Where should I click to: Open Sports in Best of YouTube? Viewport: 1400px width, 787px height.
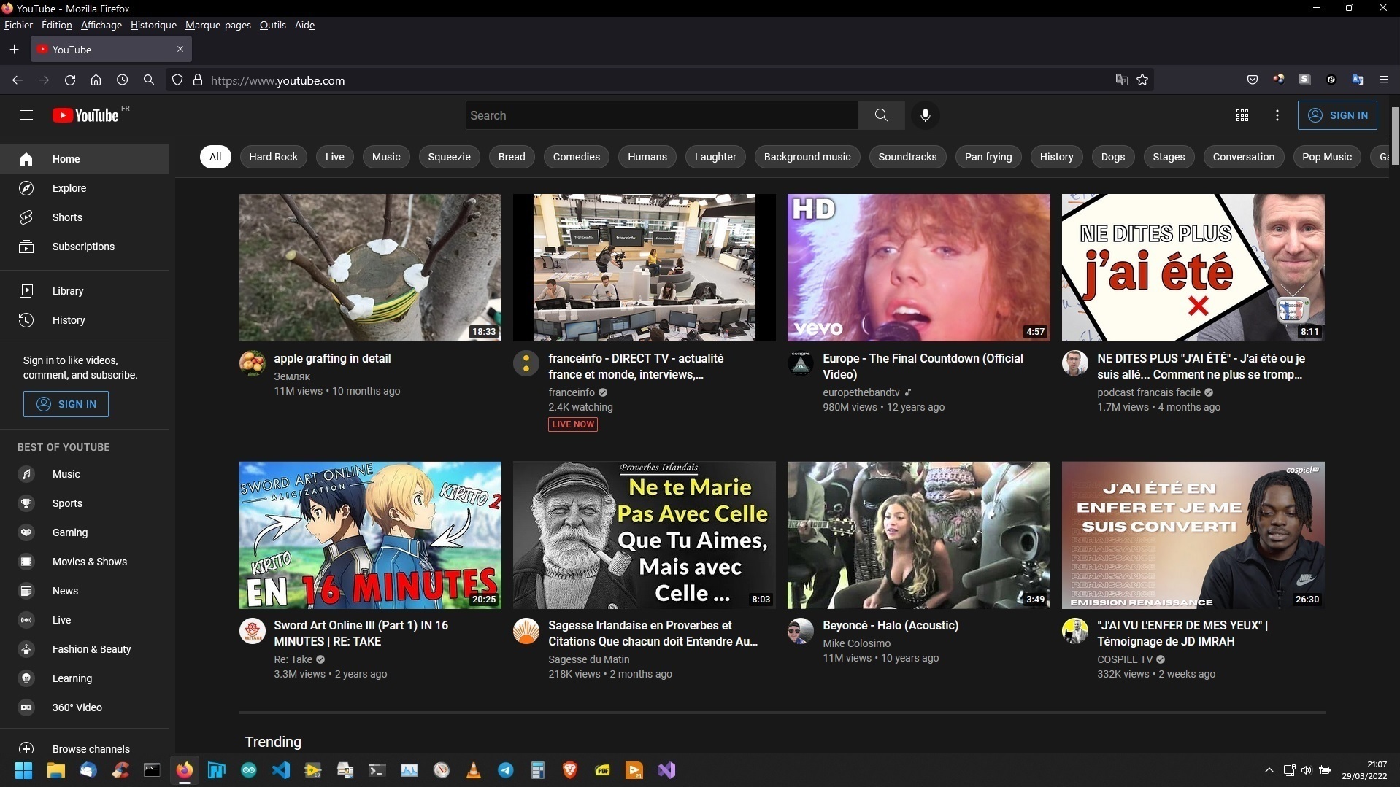pos(85,503)
